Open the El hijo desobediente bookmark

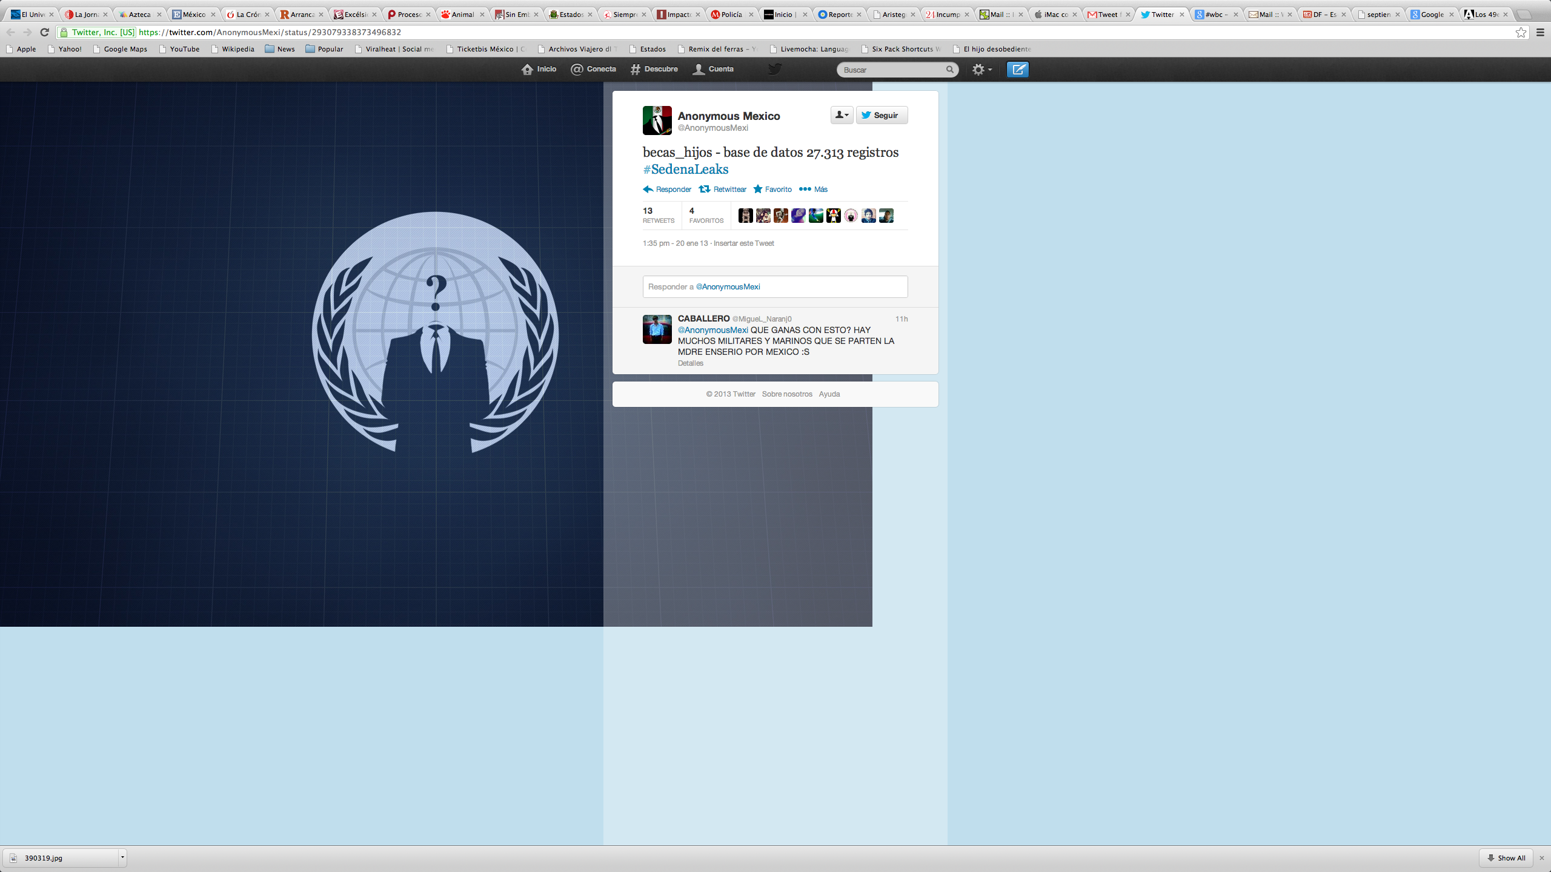pyautogui.click(x=992, y=49)
